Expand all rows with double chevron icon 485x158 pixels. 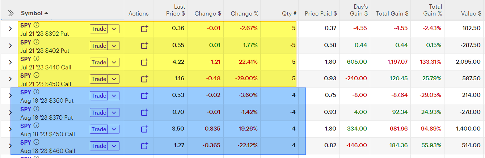[10, 13]
